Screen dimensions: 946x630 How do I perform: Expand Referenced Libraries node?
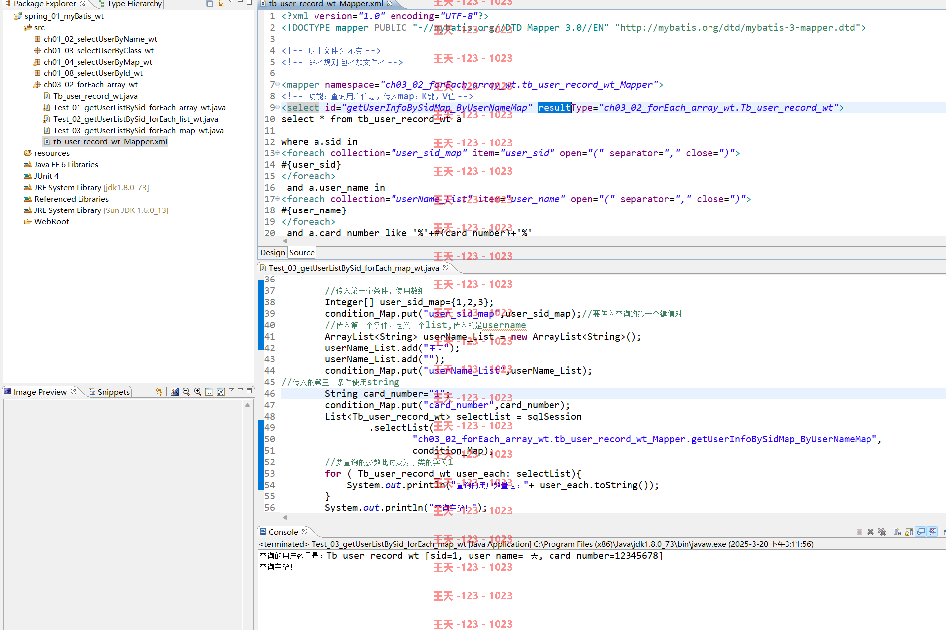coord(72,199)
